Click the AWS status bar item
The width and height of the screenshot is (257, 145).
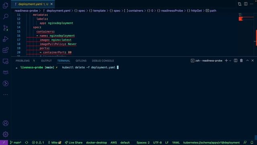[x=114, y=143]
